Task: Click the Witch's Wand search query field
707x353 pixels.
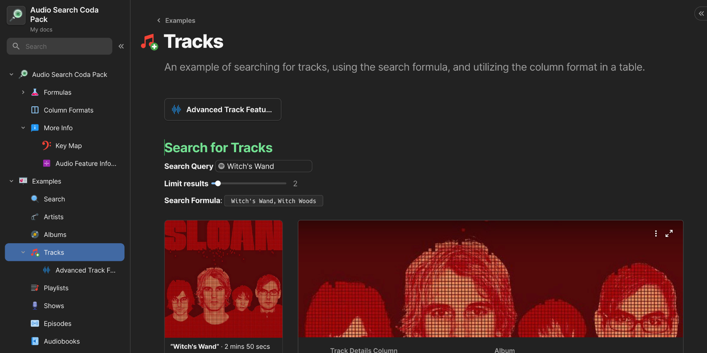Action: click(x=263, y=166)
